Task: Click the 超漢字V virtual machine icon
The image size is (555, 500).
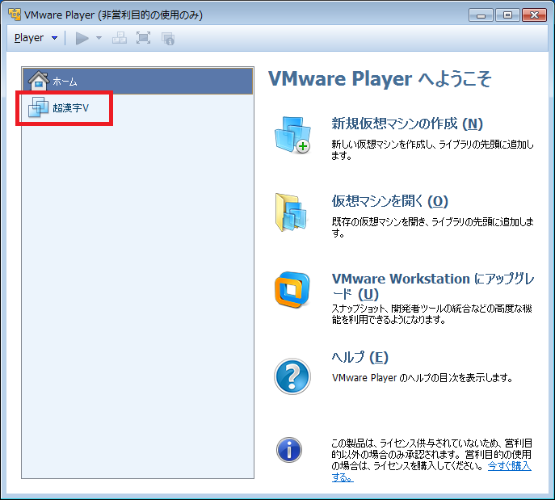Action: coord(38,107)
